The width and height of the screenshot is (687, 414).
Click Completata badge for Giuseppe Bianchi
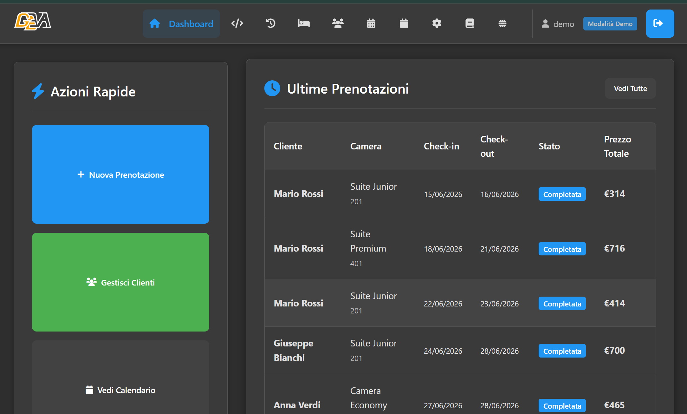(x=562, y=351)
